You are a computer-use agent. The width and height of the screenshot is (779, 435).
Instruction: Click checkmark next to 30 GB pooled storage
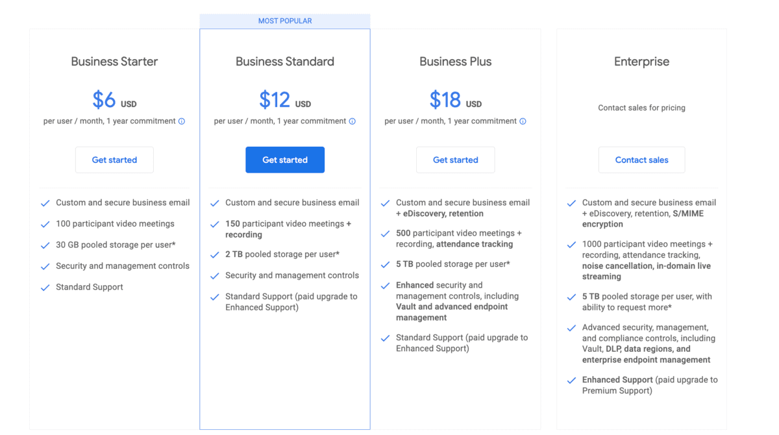coord(45,245)
